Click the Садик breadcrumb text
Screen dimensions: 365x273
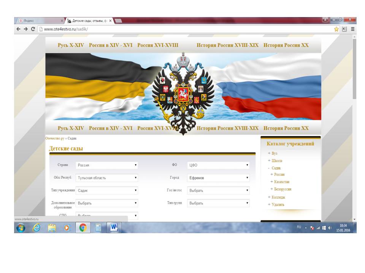coord(72,138)
